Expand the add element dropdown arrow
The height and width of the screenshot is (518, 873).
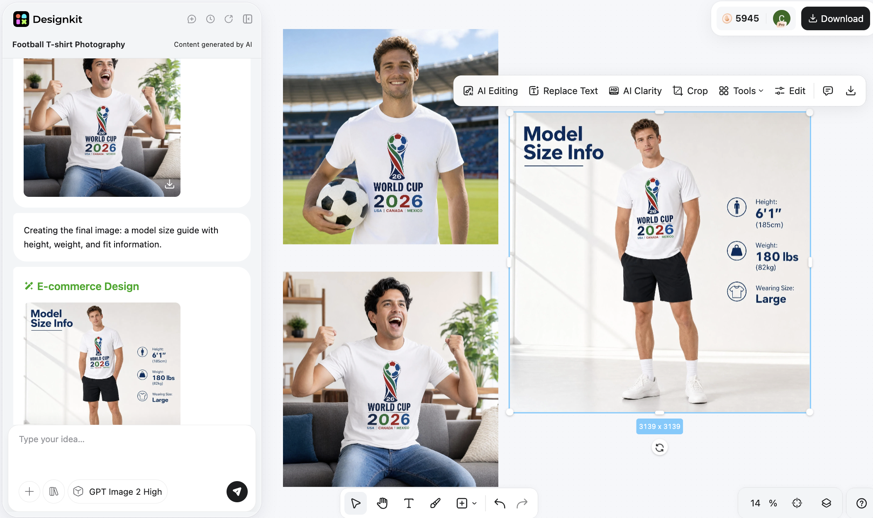pos(474,503)
